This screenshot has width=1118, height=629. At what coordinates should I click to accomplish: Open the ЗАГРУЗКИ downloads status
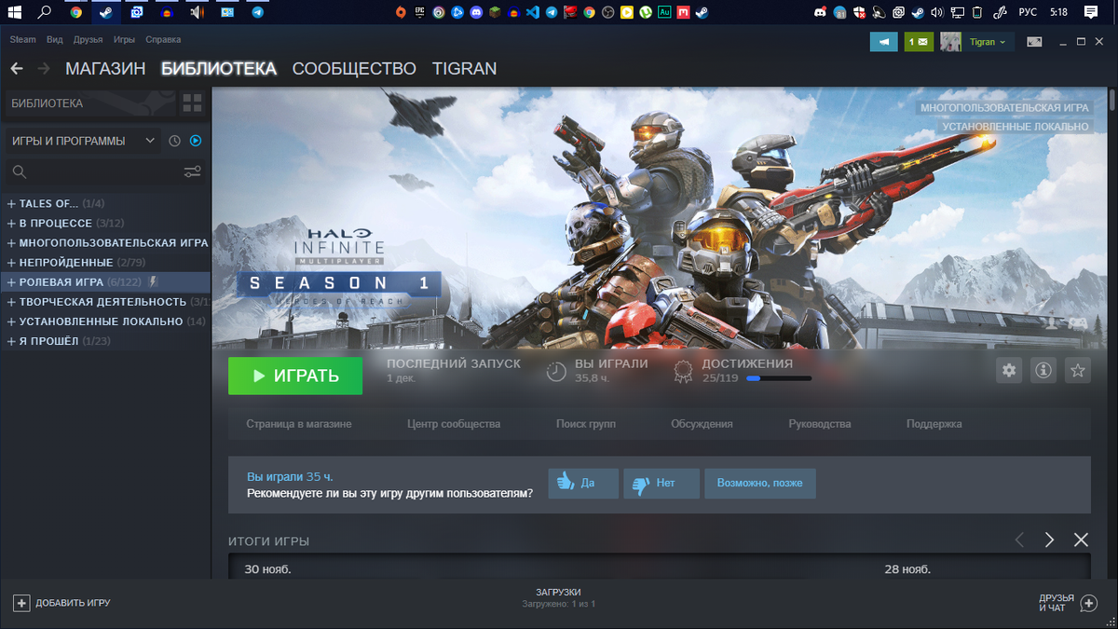559,598
